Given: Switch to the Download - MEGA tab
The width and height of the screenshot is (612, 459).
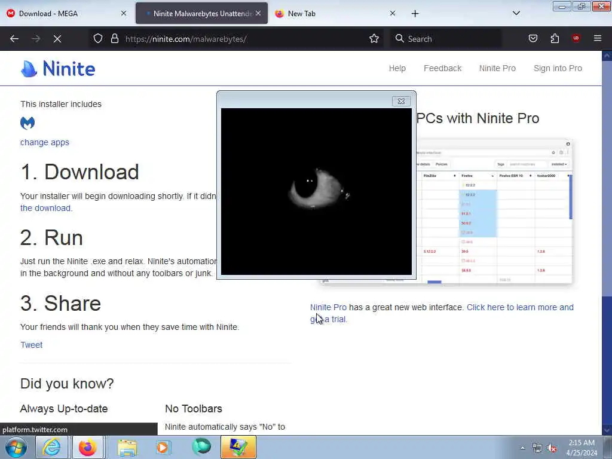Looking at the screenshot, I should click(66, 13).
